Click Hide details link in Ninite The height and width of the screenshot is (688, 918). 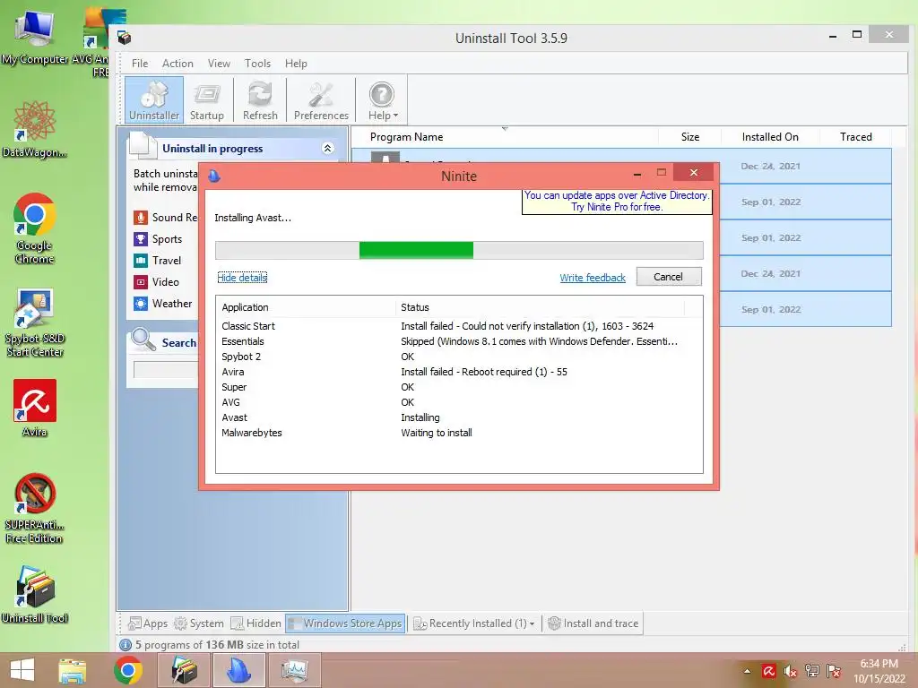[x=242, y=278]
